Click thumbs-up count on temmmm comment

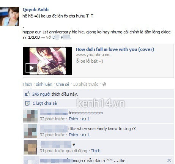point(85,119)
